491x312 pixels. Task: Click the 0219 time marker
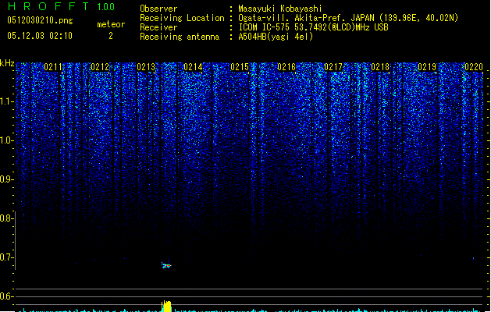coord(427,67)
